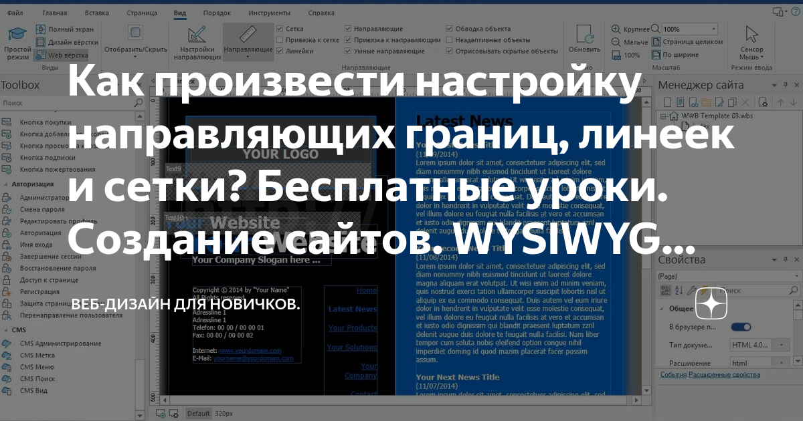Uncheck the Сетка checkbox
Image resolution: width=803 pixels, height=421 pixels.
280,29
